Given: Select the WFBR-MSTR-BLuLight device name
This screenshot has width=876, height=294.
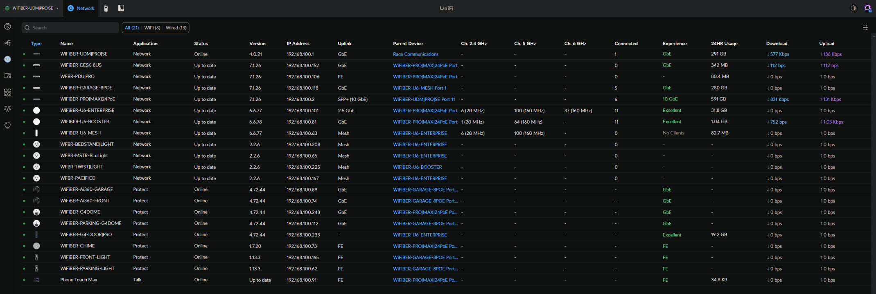Looking at the screenshot, I should pyautogui.click(x=84, y=156).
